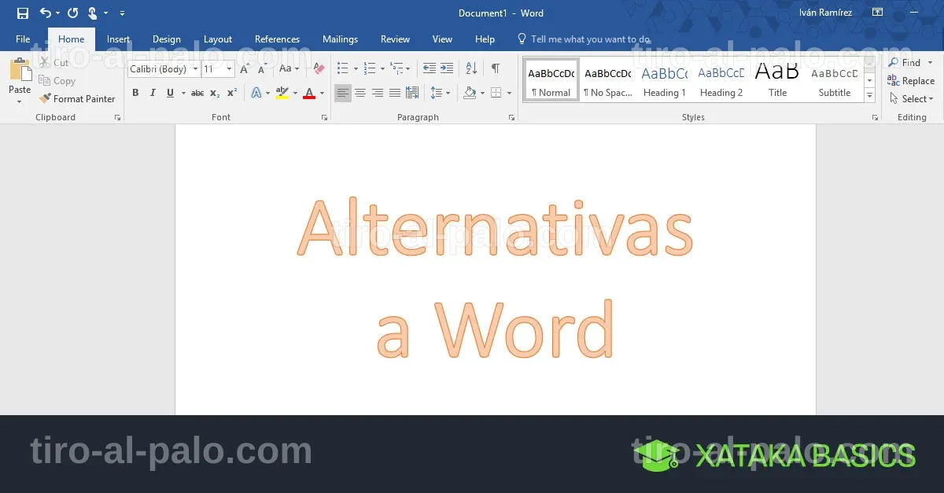Switch to the Mailings tab
The image size is (944, 493).
click(340, 39)
